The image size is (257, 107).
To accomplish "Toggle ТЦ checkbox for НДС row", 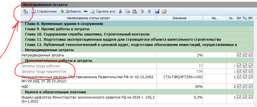I will [x=245, y=86].
